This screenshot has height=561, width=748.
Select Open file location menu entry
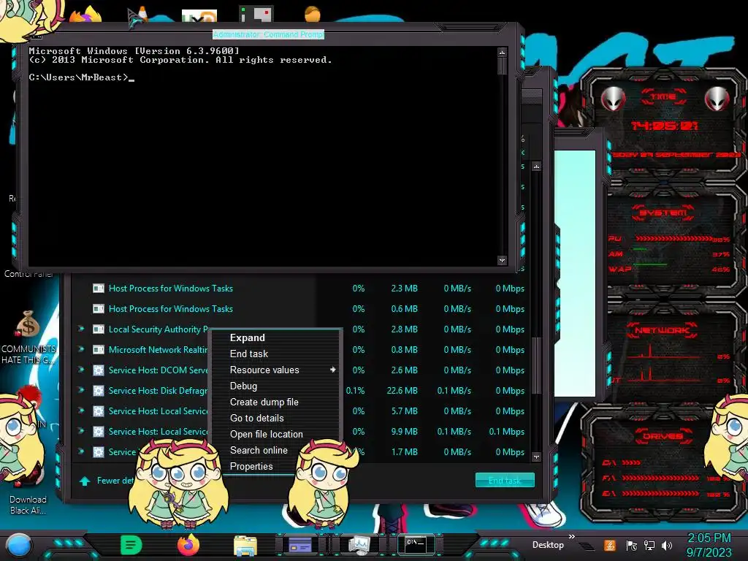click(x=276, y=435)
